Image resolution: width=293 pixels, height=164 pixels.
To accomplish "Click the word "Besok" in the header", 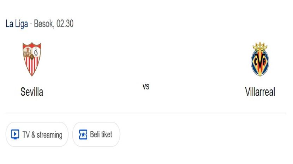I will click(44, 24).
